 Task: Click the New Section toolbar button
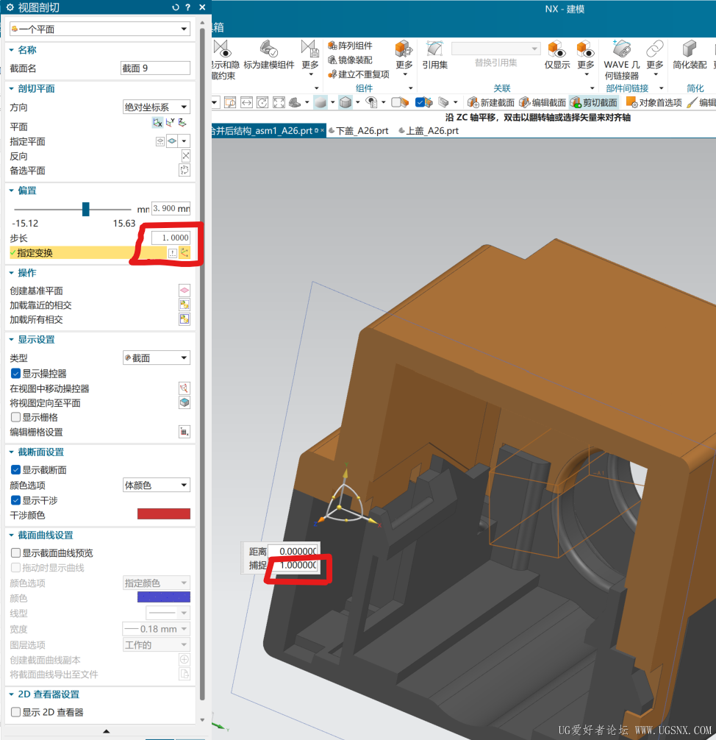pyautogui.click(x=491, y=102)
